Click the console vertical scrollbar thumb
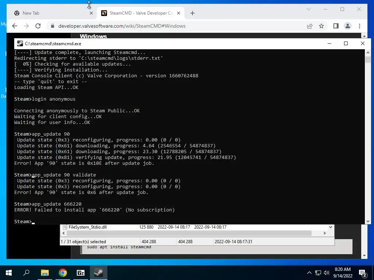The image size is (374, 280). (x=368, y=59)
